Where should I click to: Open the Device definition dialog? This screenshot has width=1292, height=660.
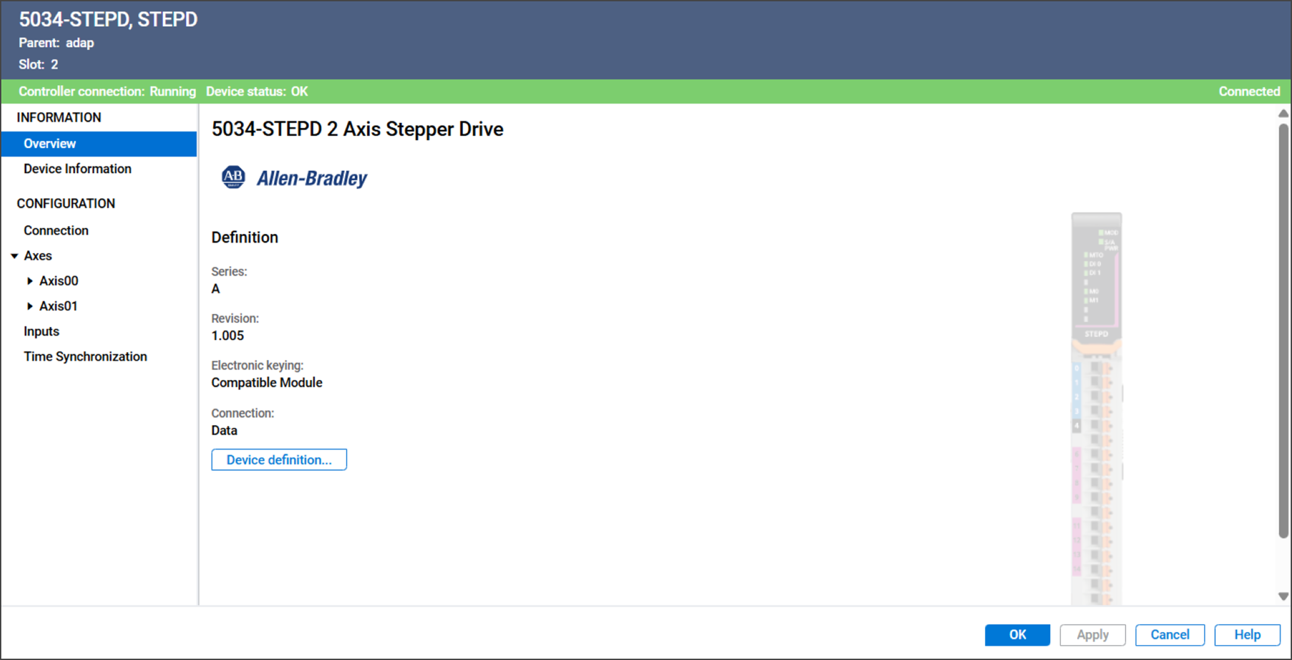(279, 460)
